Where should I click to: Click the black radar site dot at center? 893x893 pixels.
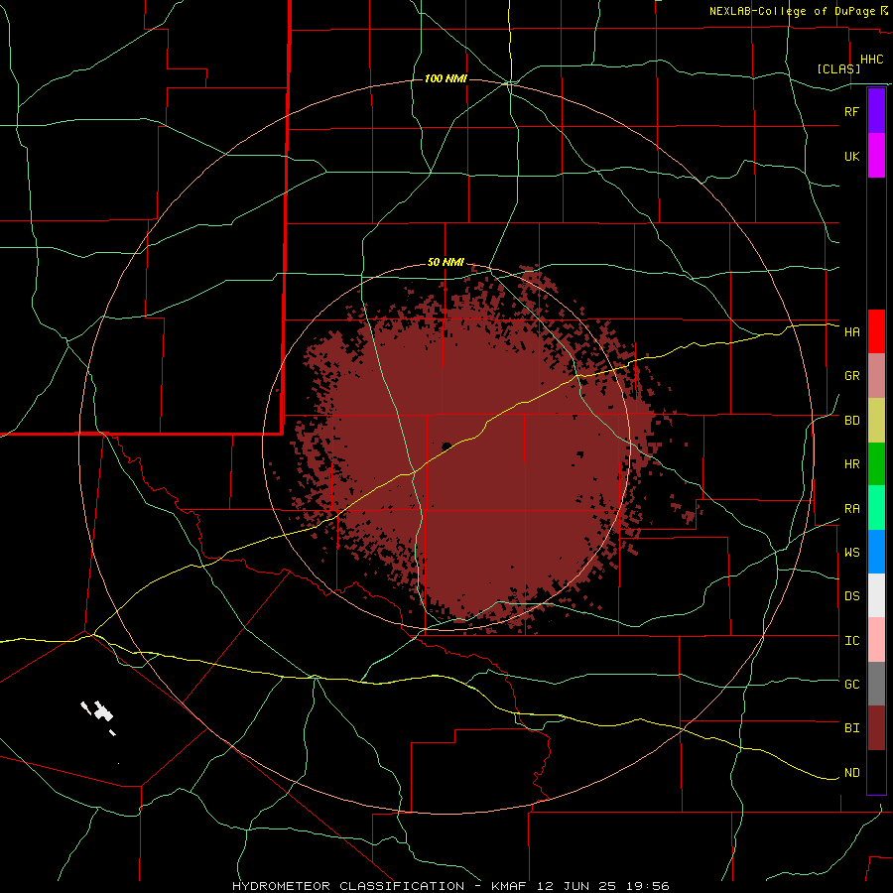pos(446,446)
